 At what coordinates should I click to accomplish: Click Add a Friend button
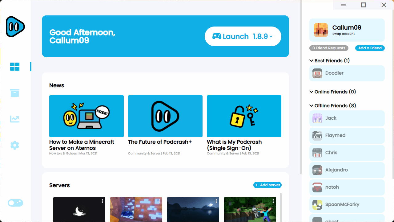click(370, 48)
